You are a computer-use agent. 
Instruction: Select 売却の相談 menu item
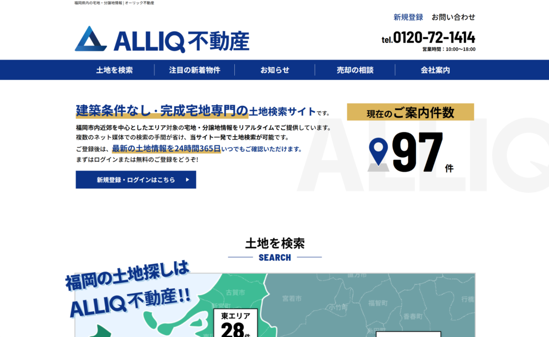pyautogui.click(x=355, y=70)
